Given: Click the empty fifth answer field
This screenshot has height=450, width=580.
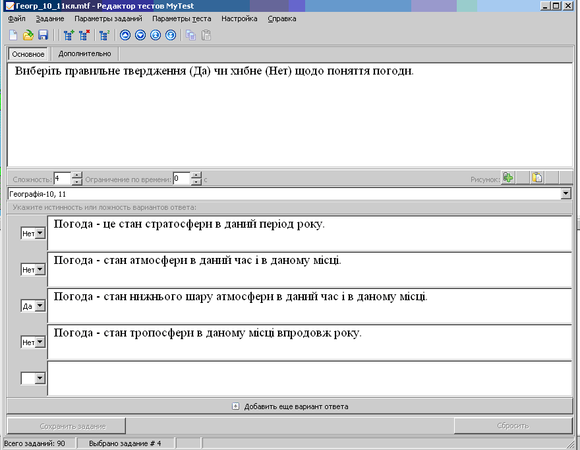Looking at the screenshot, I should coord(310,378).
